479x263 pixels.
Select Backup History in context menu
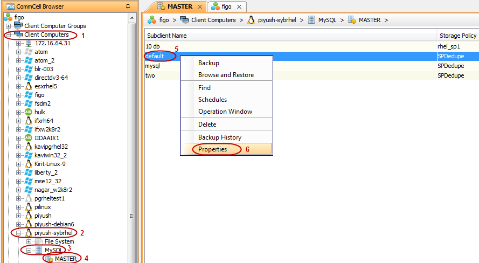click(219, 137)
